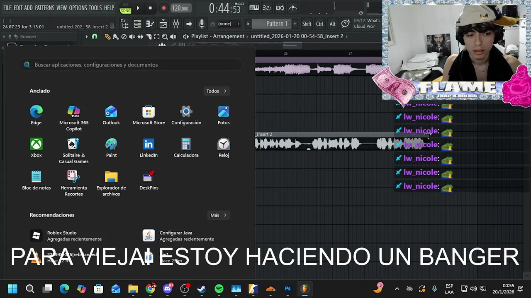
Task: Click bar 26 on the Playlist timeline
Action: tap(285, 53)
